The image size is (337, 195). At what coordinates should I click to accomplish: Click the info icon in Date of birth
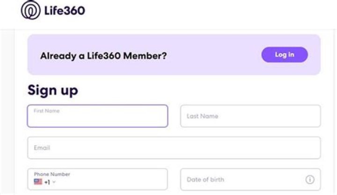pyautogui.click(x=310, y=180)
